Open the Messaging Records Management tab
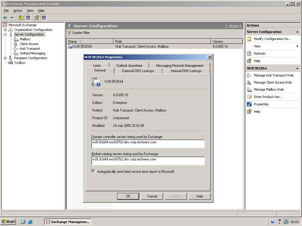 point(180,66)
